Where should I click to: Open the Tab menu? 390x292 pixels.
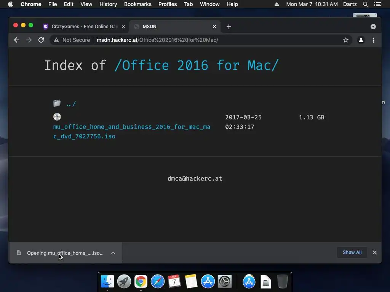pos(188,4)
